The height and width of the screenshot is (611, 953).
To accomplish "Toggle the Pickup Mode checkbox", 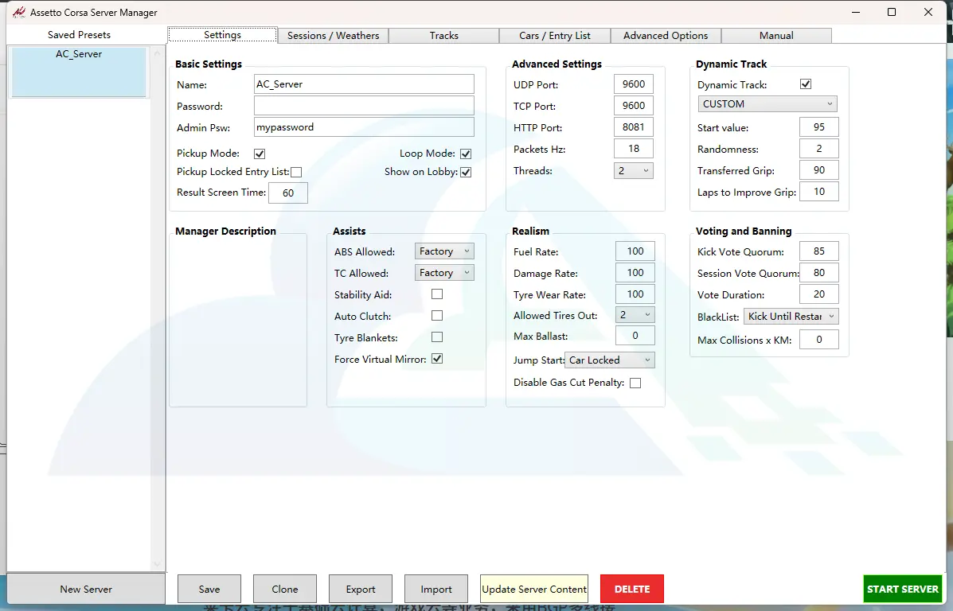I will pos(260,154).
